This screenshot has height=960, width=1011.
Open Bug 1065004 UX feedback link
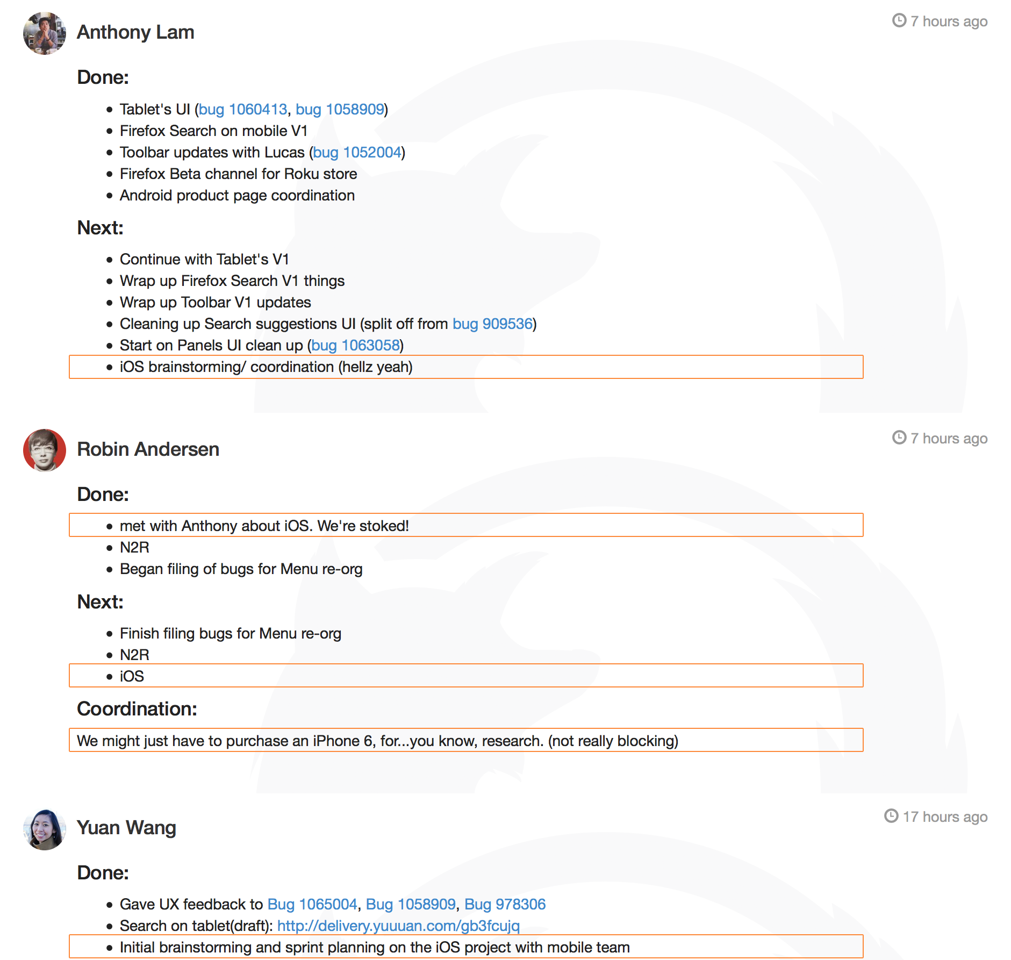pyautogui.click(x=312, y=904)
